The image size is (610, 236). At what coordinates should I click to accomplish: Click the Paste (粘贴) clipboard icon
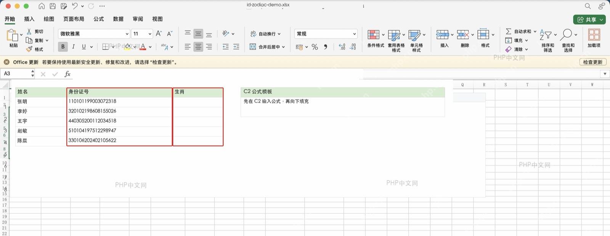[13, 35]
